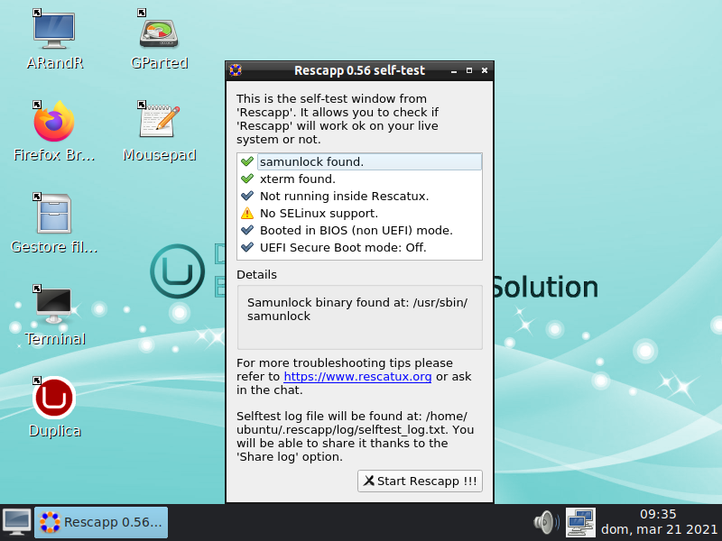
Task: Open the https://www.rescatux.org link
Action: 357,376
